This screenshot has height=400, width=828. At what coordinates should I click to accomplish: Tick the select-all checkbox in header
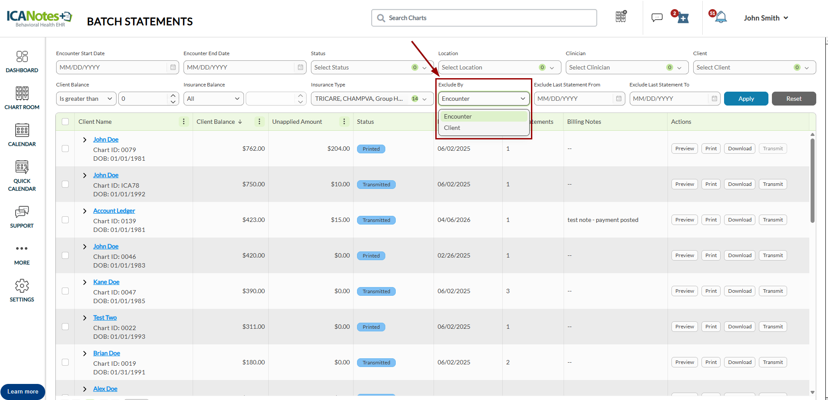point(65,122)
